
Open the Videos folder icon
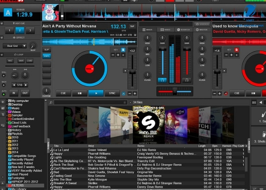coord(9,112)
